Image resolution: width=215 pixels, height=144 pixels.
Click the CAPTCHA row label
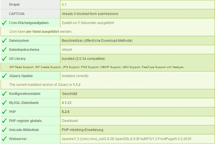[x=17, y=14]
